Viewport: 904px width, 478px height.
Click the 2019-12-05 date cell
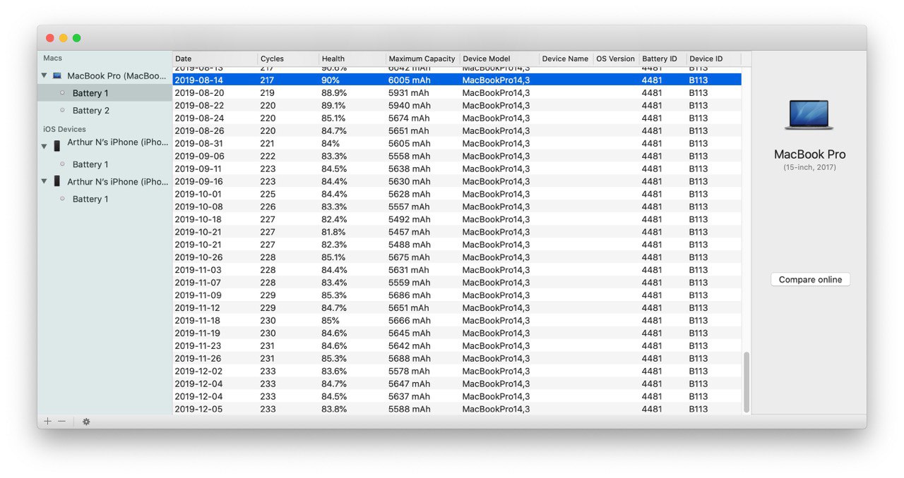coord(199,410)
